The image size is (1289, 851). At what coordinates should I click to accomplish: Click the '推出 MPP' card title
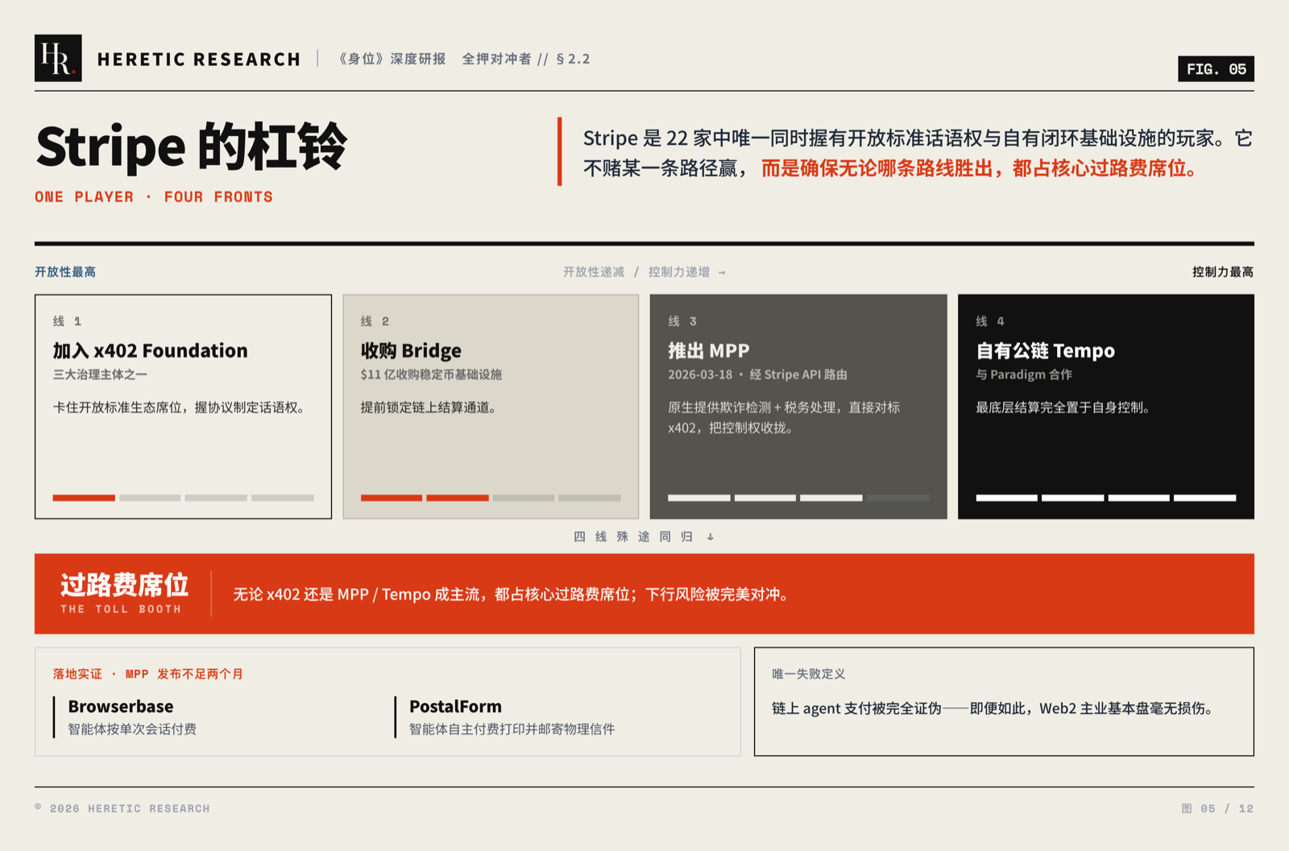coord(709,350)
